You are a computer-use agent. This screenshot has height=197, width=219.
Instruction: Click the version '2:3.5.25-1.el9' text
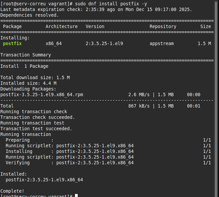point(104,43)
